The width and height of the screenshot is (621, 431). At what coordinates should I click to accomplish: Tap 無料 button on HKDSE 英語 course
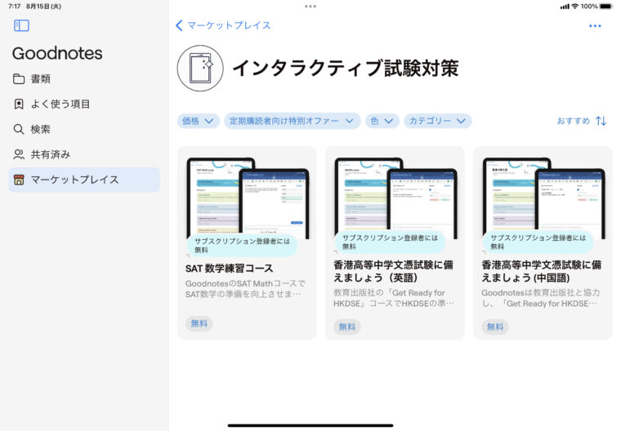pos(347,327)
